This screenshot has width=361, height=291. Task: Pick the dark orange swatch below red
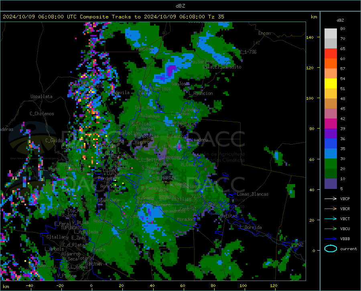pyautogui.click(x=331, y=64)
